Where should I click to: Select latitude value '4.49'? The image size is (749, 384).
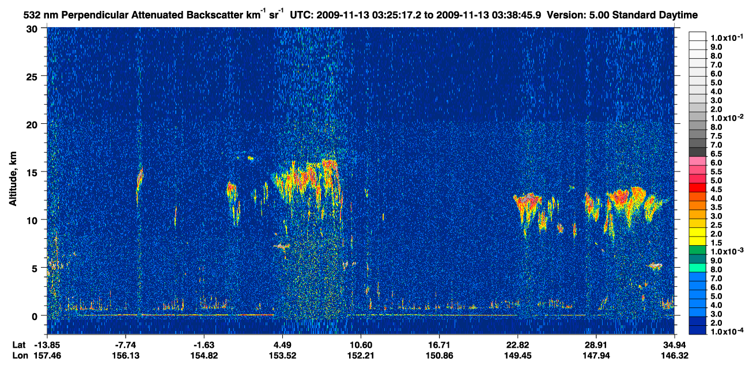pos(282,344)
